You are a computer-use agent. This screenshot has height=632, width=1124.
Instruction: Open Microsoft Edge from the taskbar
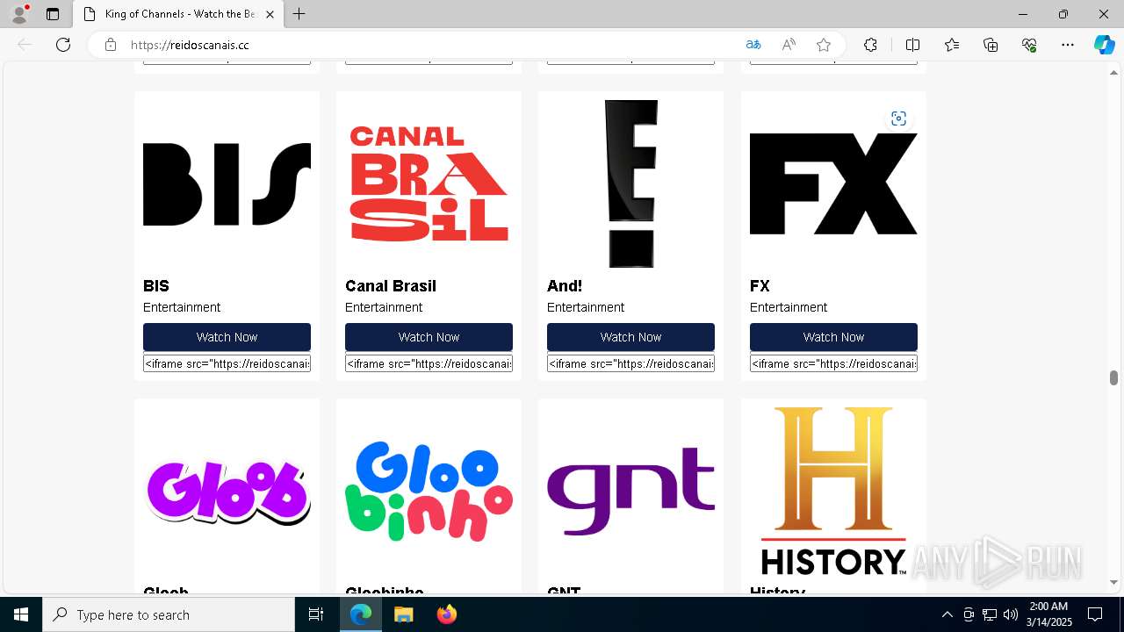click(361, 614)
